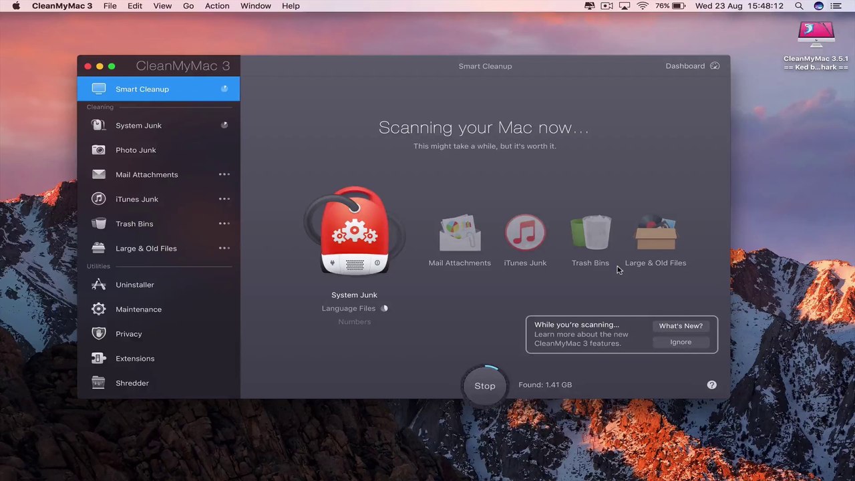
Task: Open Spotlight search in the menu bar
Action: pyautogui.click(x=799, y=6)
